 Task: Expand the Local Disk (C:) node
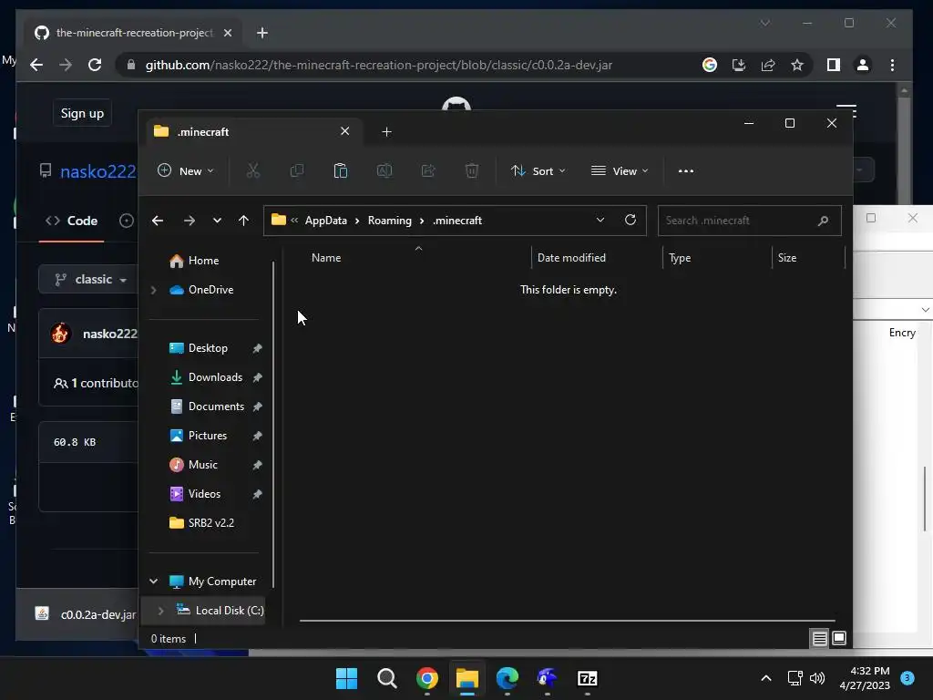click(x=160, y=611)
